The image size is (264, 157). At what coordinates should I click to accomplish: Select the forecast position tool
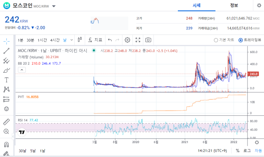point(6,99)
